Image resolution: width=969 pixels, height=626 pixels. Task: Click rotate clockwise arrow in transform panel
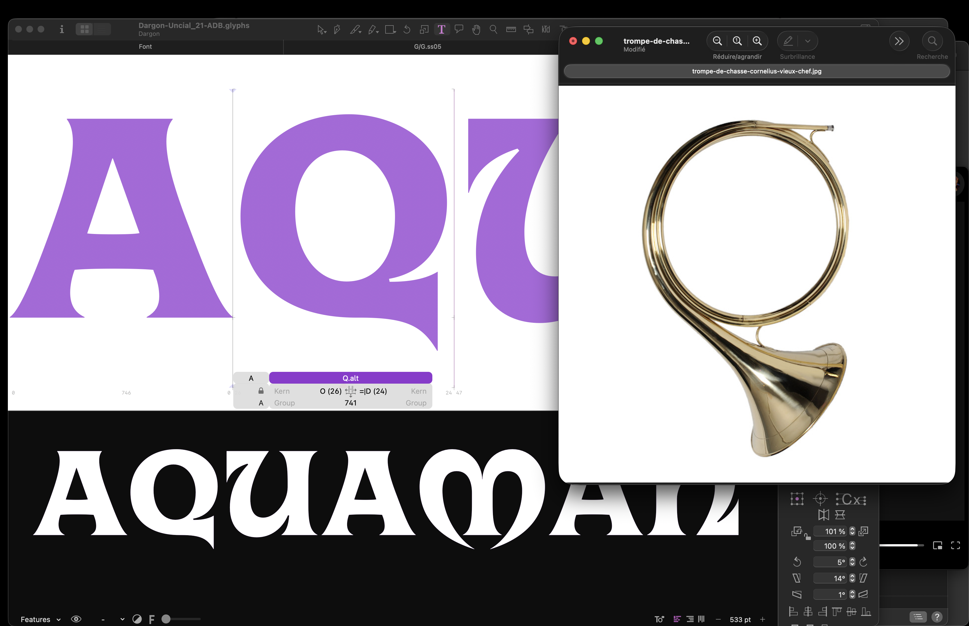coord(863,562)
